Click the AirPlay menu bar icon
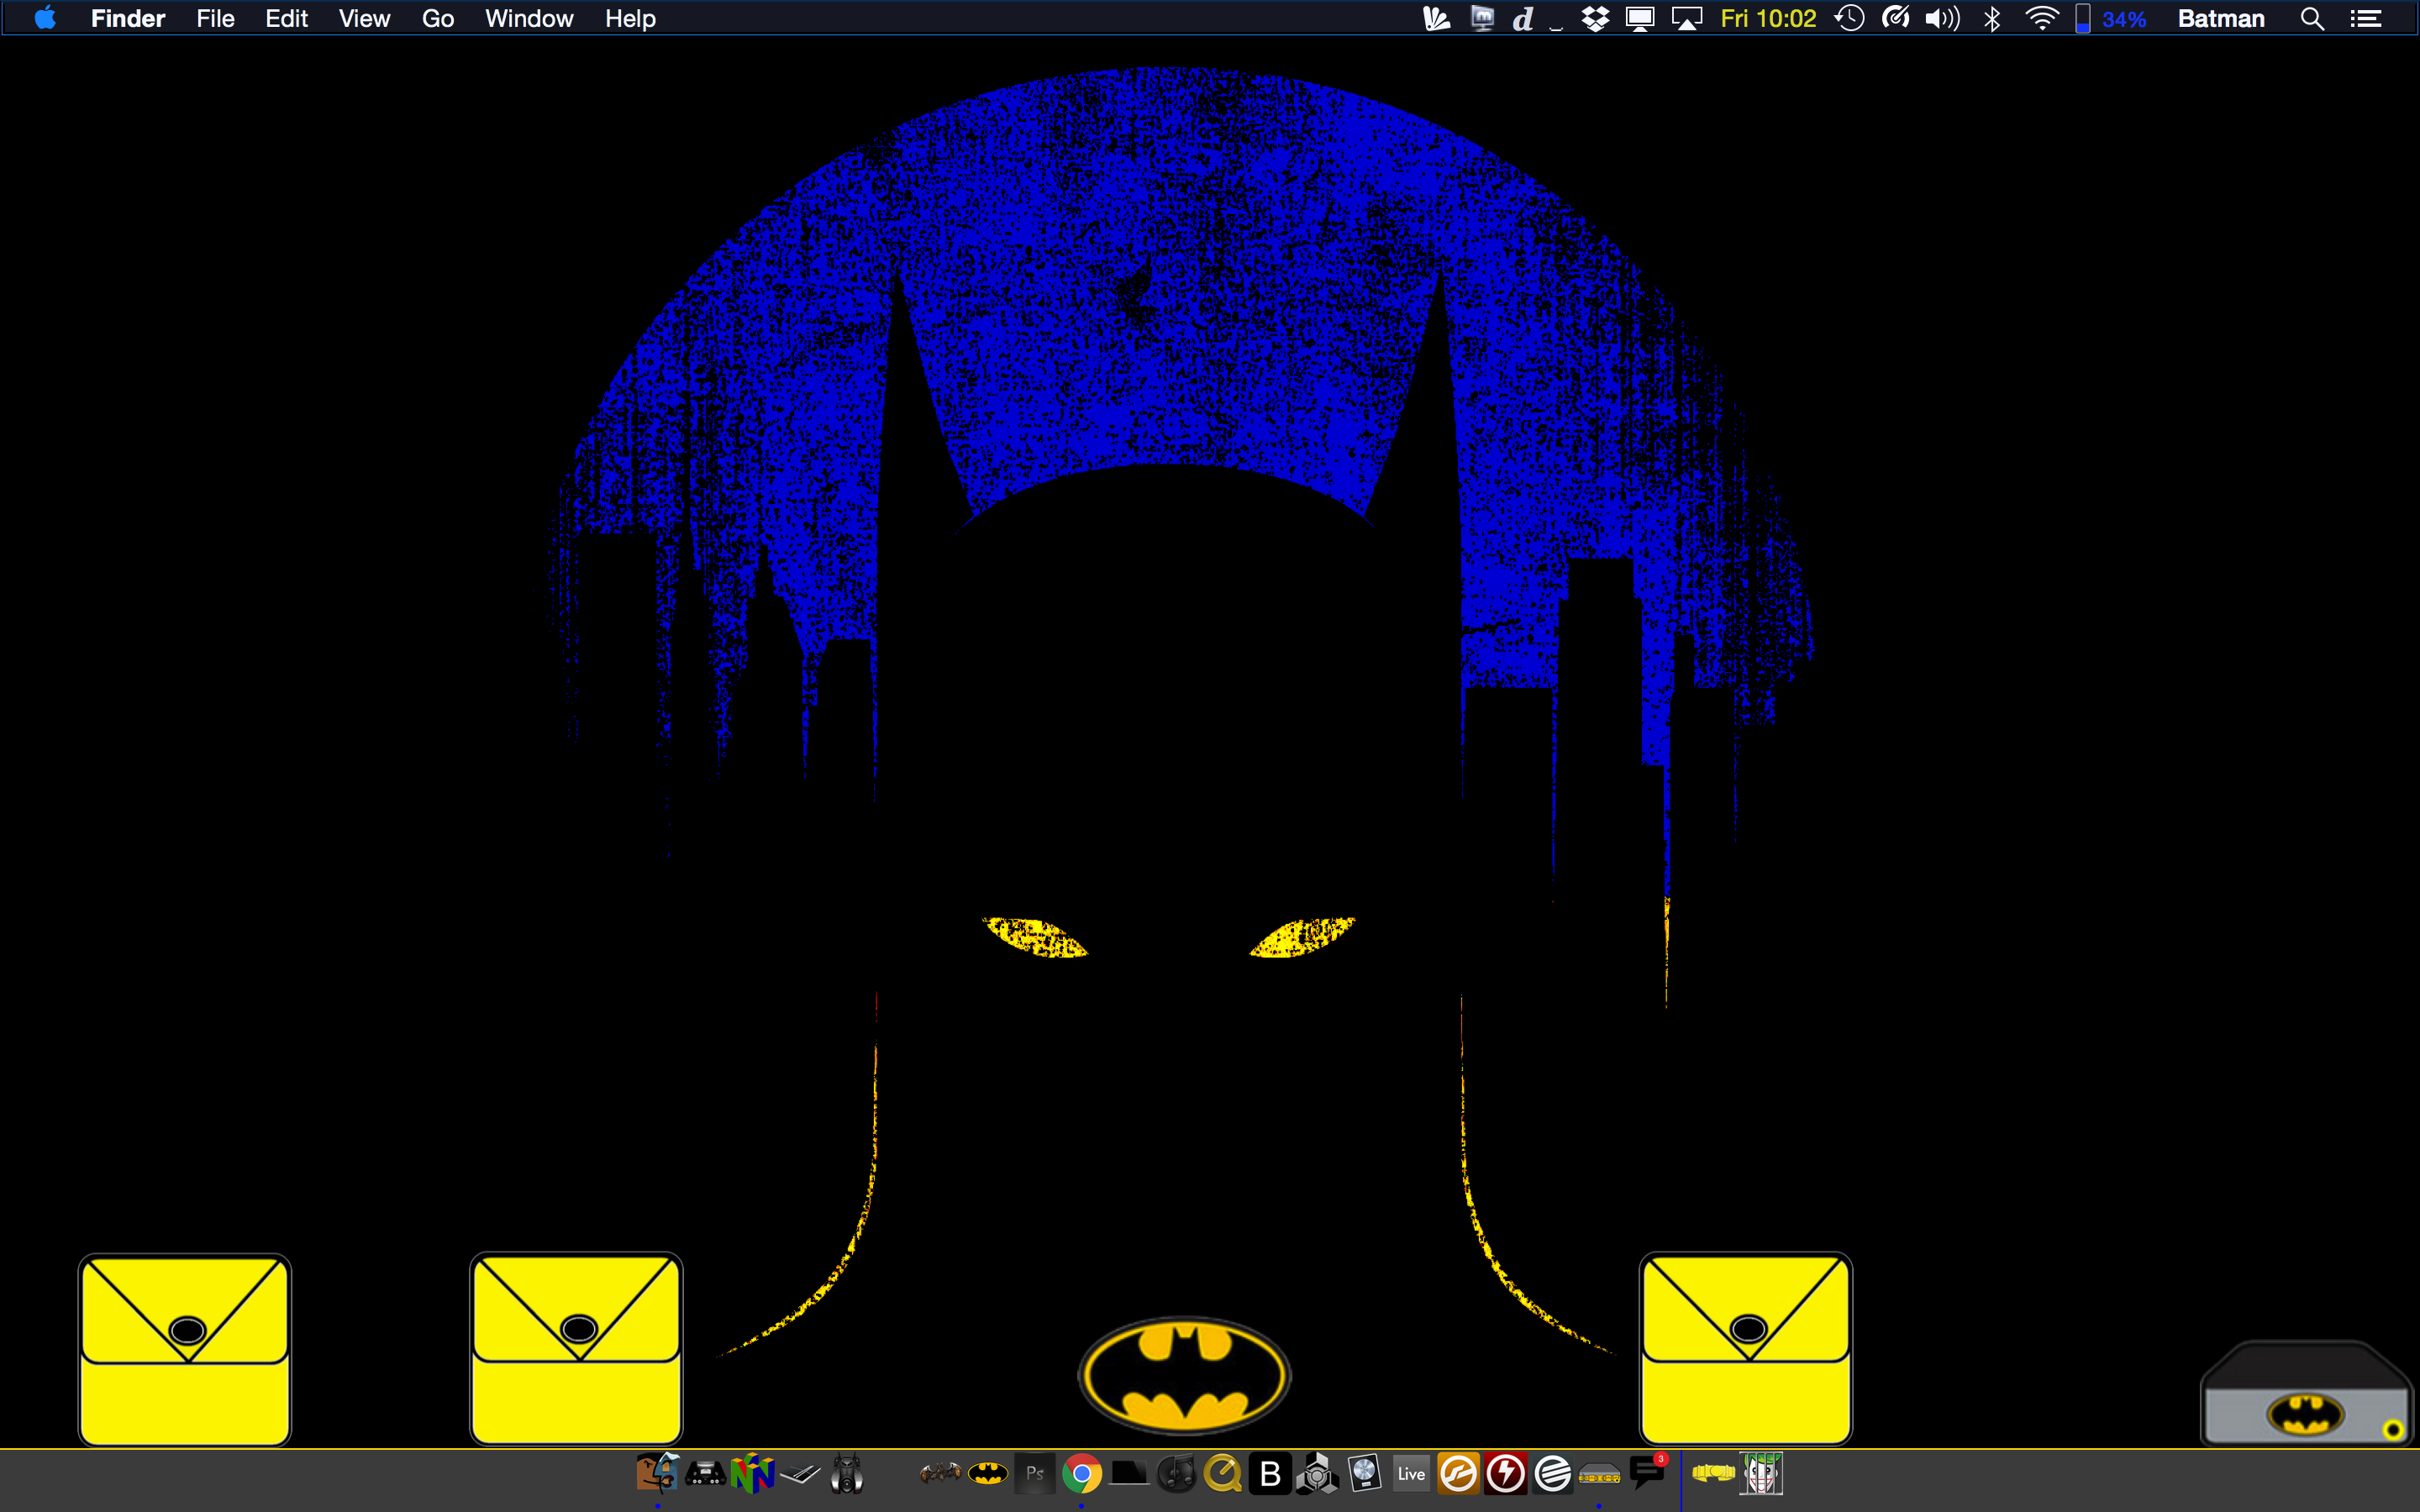 pyautogui.click(x=1687, y=18)
